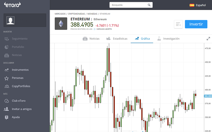Click the 400.00 axis label
This screenshot has width=212, height=132.
[208, 90]
